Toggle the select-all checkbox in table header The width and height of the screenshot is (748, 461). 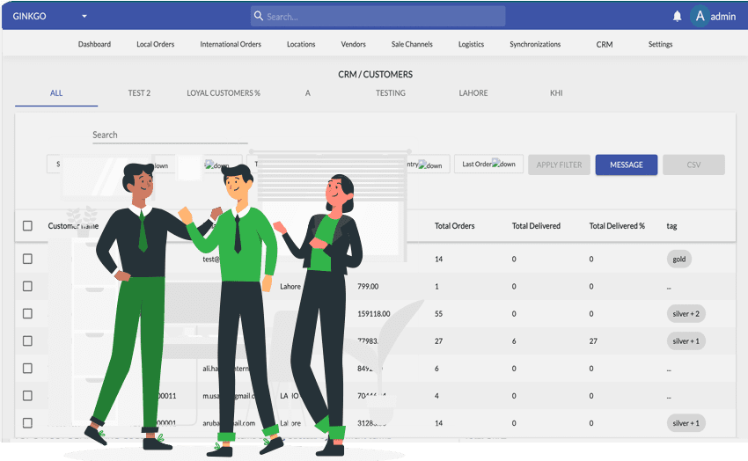tap(27, 226)
